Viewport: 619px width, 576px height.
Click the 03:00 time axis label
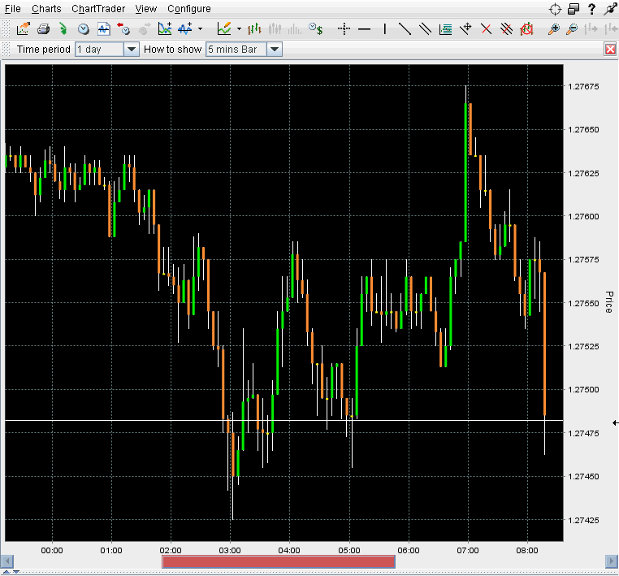click(x=230, y=550)
